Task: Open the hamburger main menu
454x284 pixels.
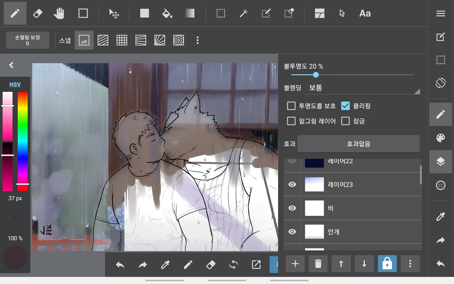Action: 441,13
